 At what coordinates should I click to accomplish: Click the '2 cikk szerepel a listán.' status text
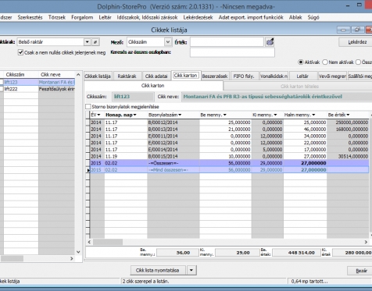coord(146,281)
